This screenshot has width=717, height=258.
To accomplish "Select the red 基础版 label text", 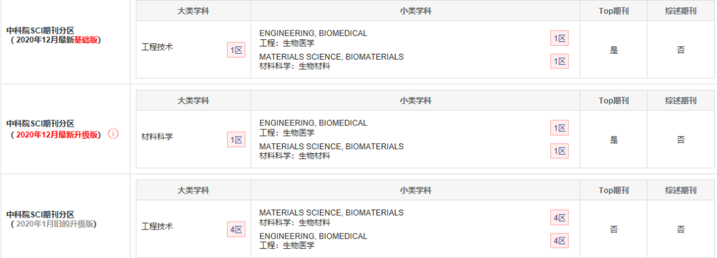I will (89, 40).
